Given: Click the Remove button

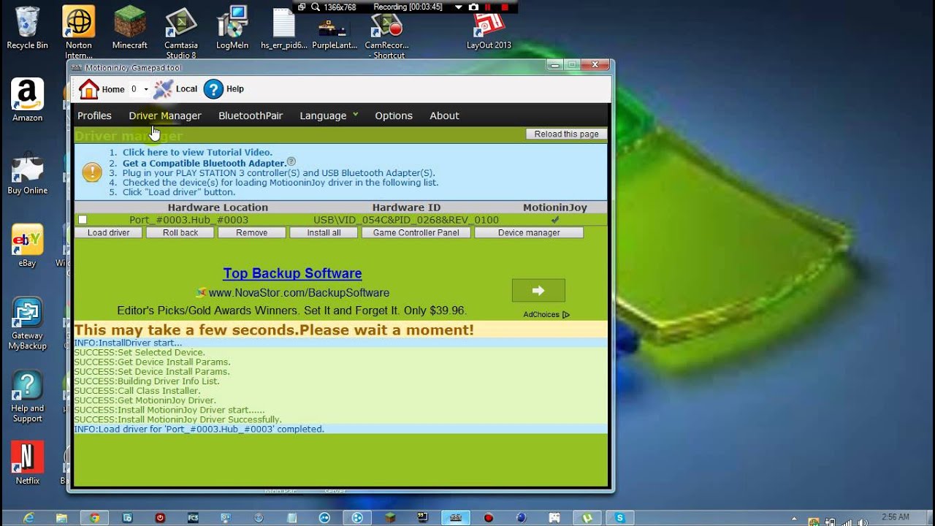Looking at the screenshot, I should pos(251,232).
